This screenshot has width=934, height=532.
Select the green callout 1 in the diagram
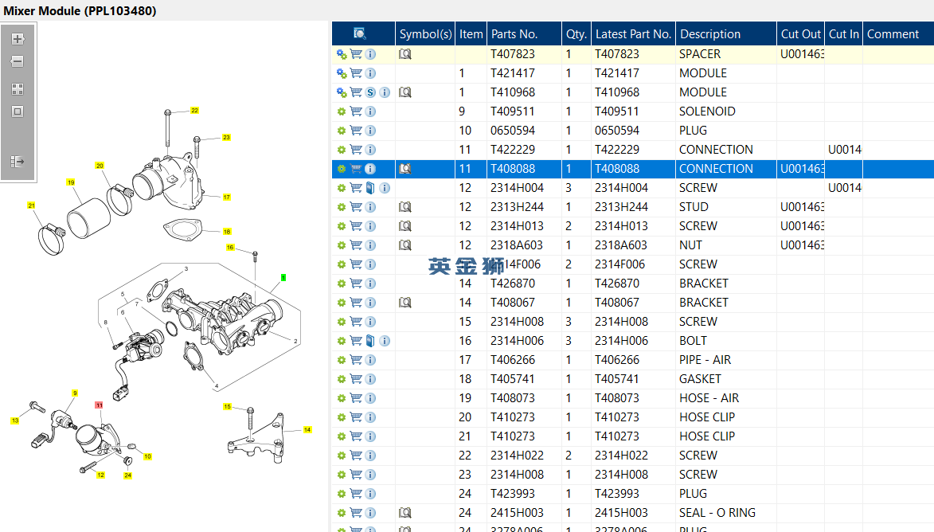[283, 278]
